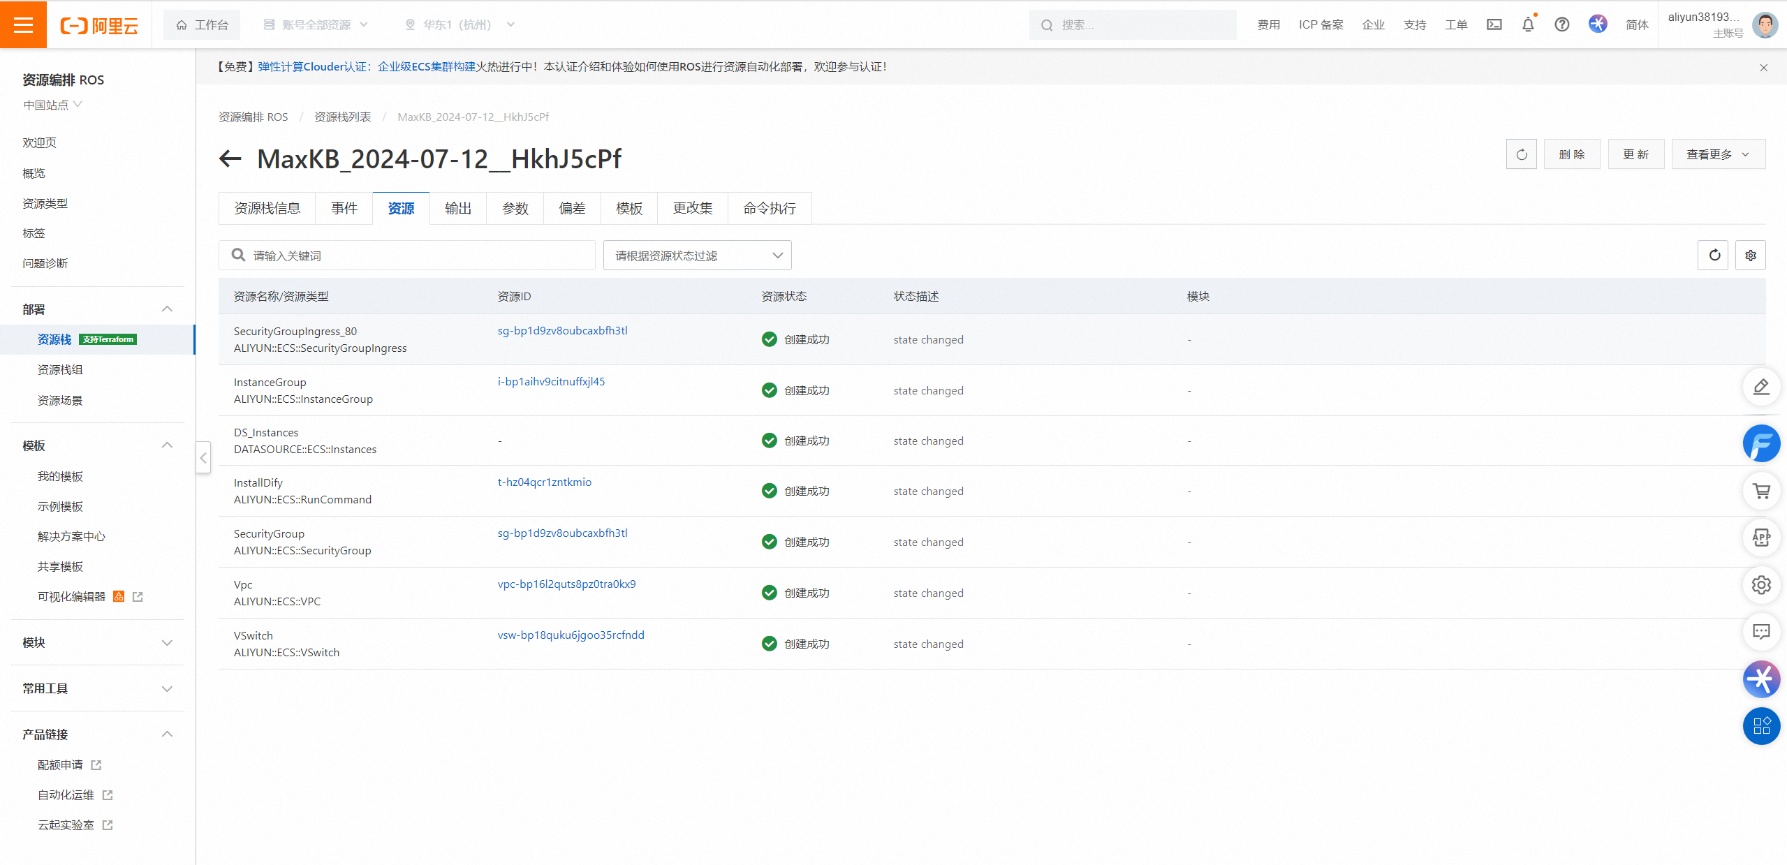Viewport: 1787px width, 865px height.
Task: Open the AI assistant icon in header
Action: pos(1598,24)
